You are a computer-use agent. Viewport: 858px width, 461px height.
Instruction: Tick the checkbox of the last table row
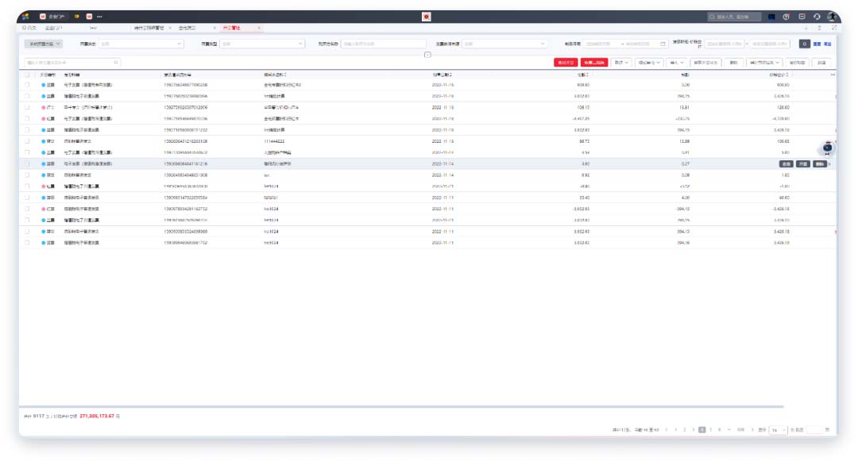(x=27, y=243)
